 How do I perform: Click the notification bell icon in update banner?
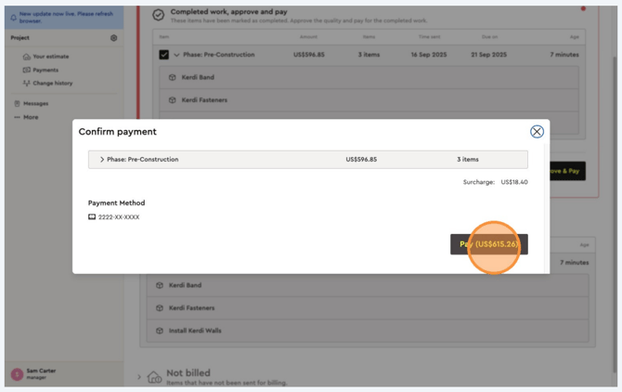click(13, 17)
